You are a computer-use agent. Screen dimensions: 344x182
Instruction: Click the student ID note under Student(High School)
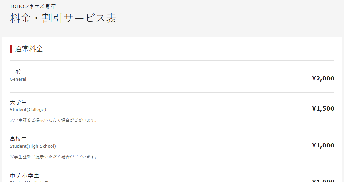click(x=53, y=157)
